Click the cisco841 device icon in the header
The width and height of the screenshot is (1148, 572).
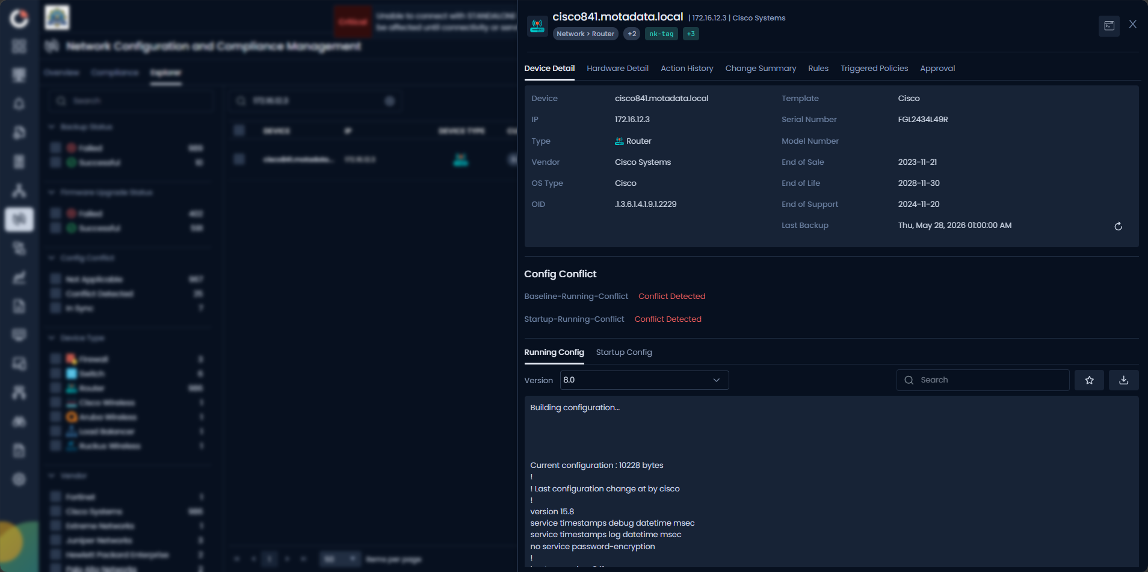click(537, 26)
